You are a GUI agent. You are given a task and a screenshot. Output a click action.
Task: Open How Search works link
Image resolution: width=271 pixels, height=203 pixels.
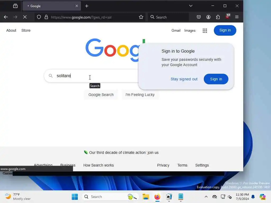point(98,165)
